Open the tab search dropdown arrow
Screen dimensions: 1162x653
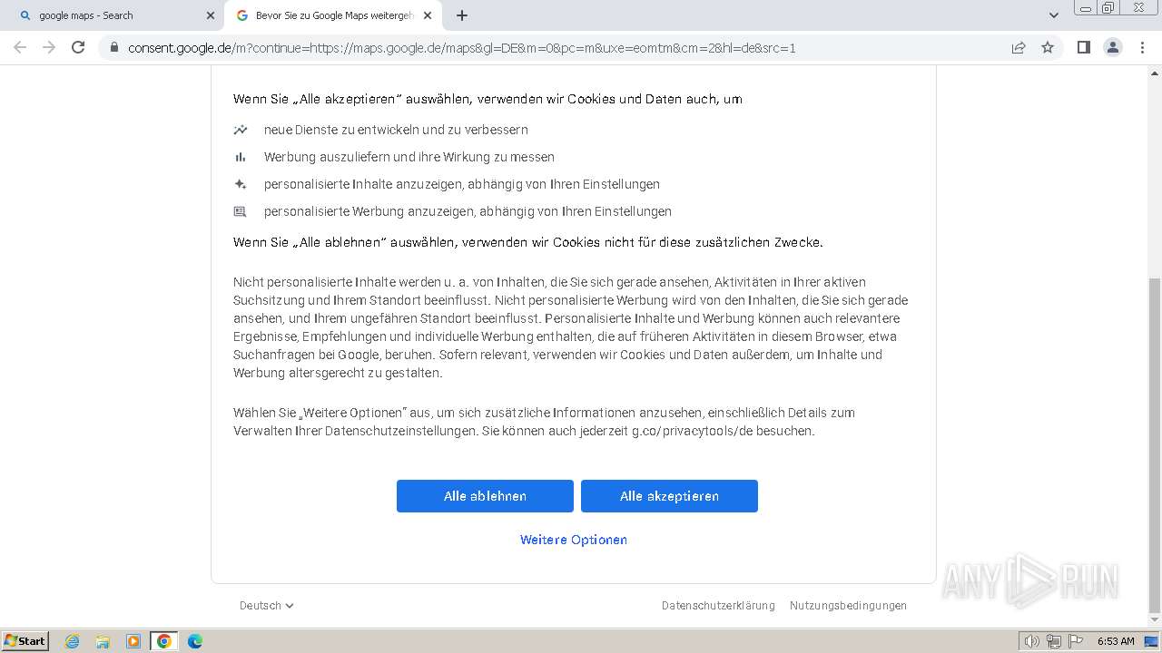click(1054, 15)
